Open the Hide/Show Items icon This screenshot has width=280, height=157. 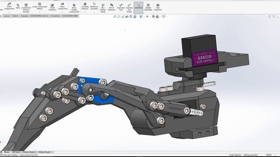coord(147,17)
